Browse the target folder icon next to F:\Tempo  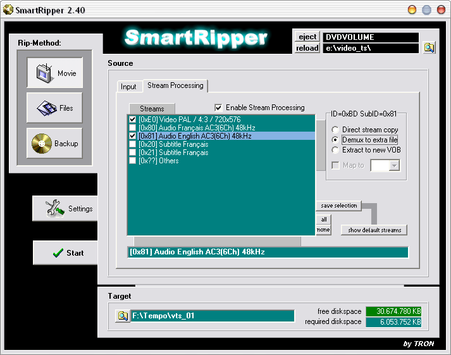point(122,316)
